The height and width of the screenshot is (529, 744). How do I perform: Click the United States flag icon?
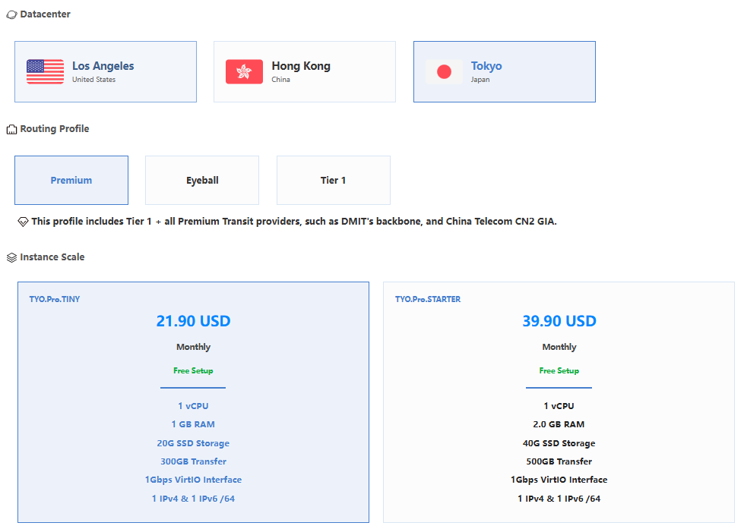click(x=46, y=71)
